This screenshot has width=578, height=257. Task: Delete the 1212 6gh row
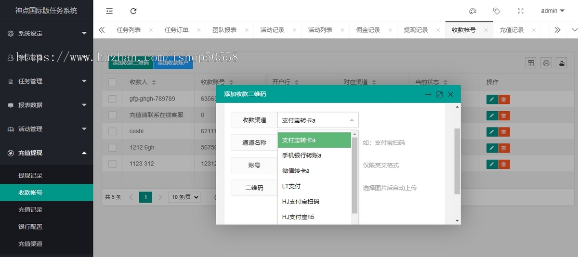pyautogui.click(x=504, y=148)
